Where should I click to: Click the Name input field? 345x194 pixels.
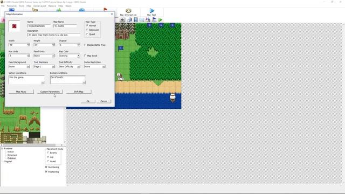39,26
